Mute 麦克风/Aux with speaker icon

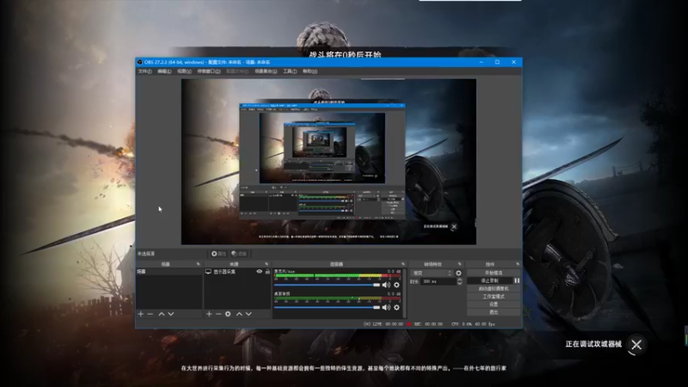pyautogui.click(x=386, y=285)
